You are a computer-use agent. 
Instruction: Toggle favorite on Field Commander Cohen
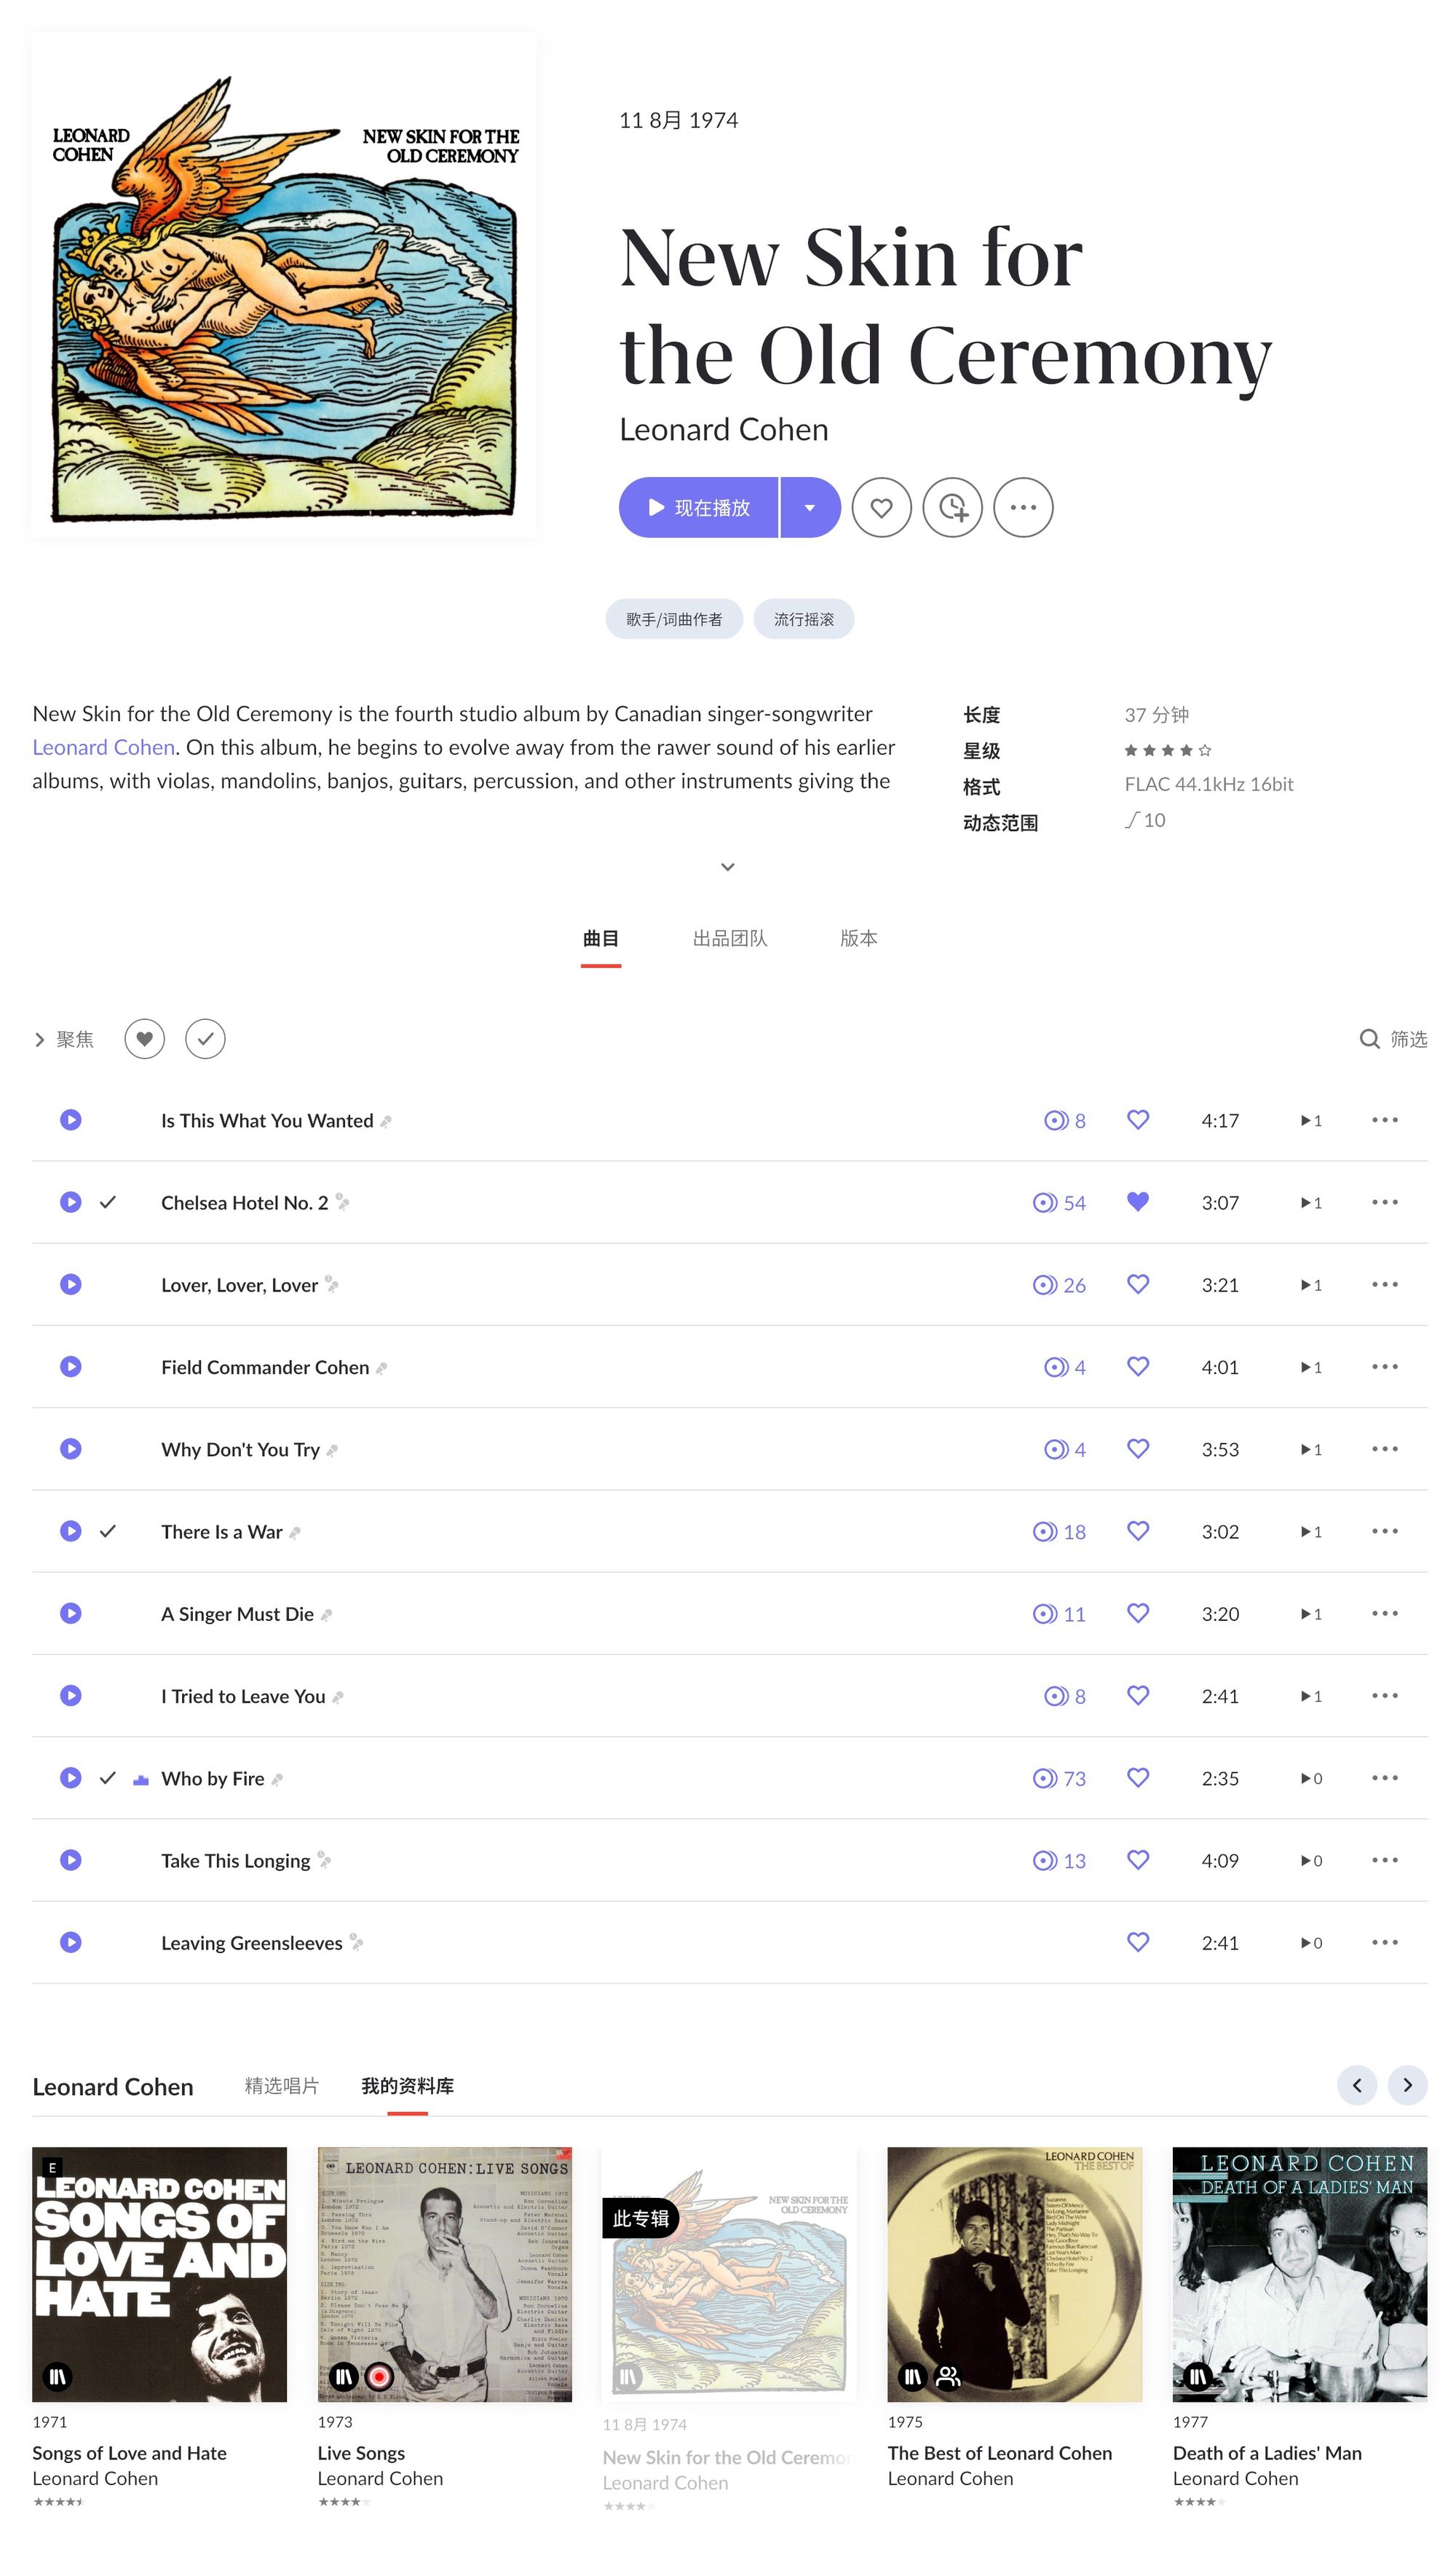click(x=1138, y=1367)
